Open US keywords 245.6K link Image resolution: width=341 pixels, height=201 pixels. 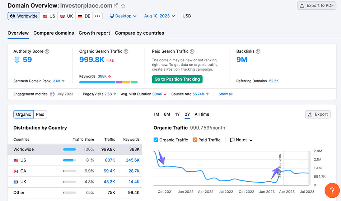133,160
